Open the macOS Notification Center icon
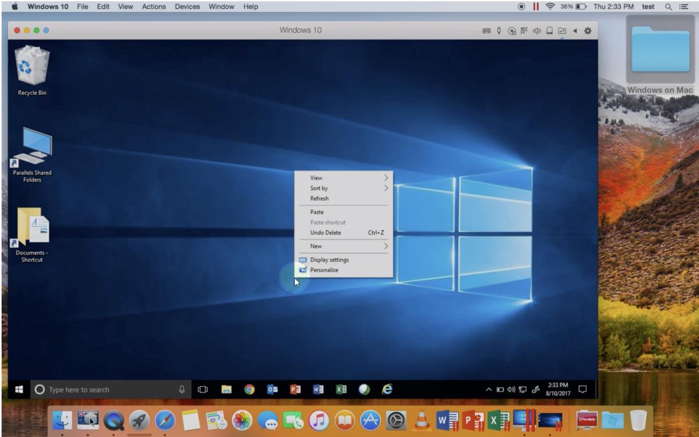Screen dimensions: 699x437 tap(683, 6)
